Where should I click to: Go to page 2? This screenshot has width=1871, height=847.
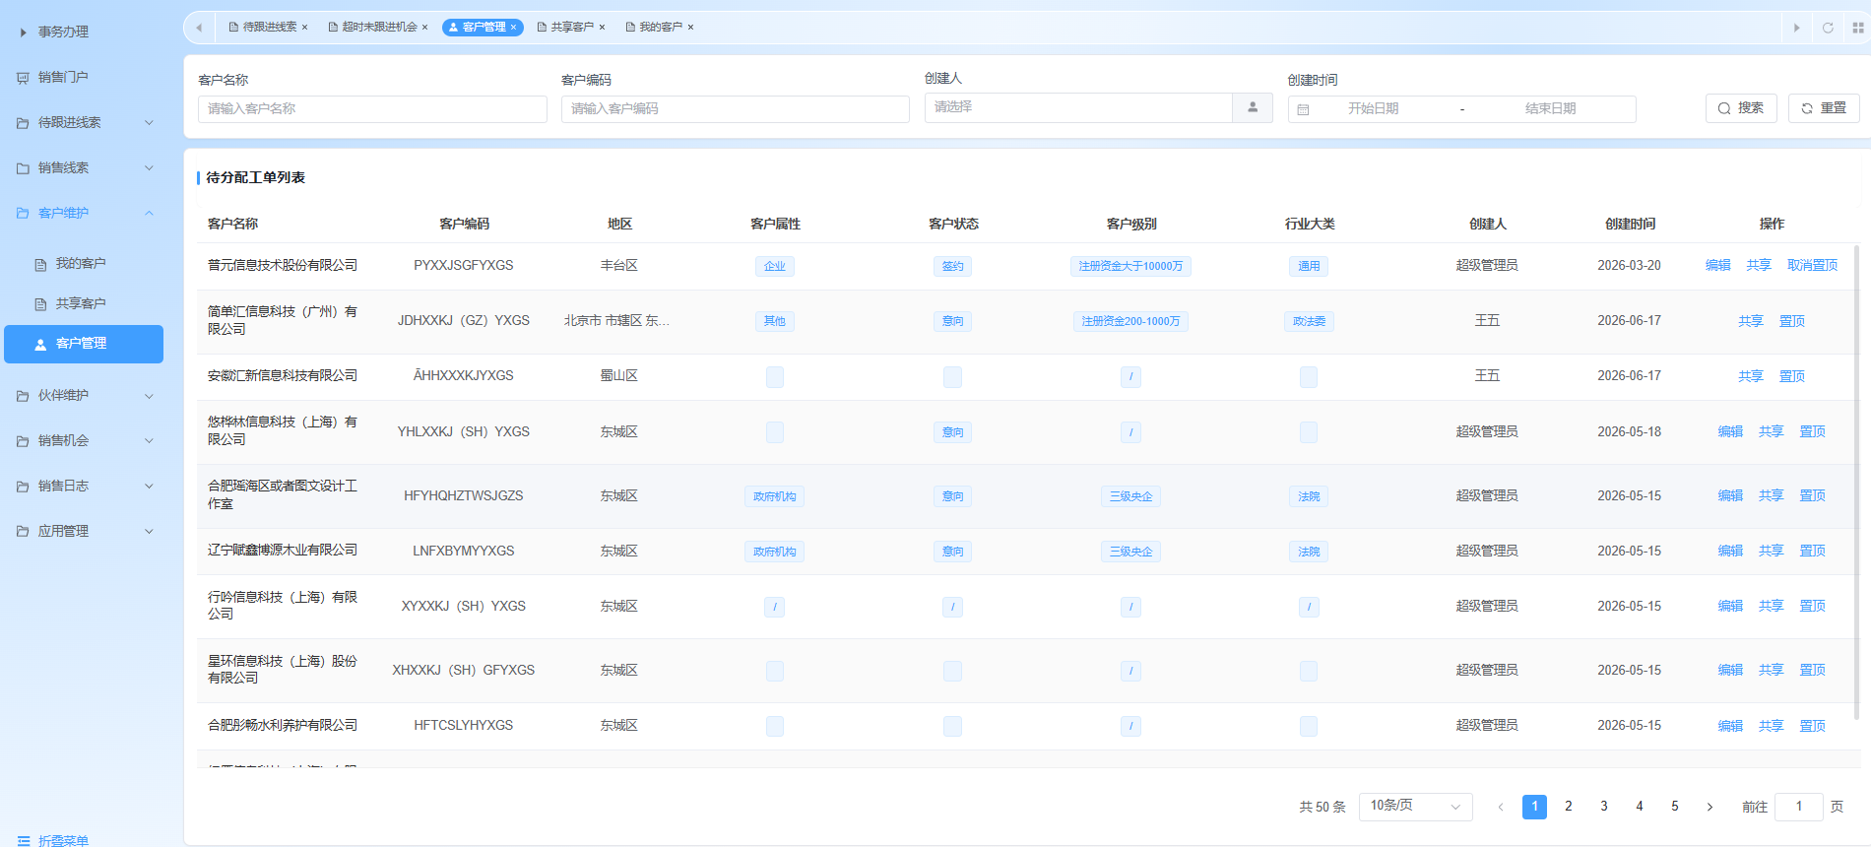tap(1569, 807)
